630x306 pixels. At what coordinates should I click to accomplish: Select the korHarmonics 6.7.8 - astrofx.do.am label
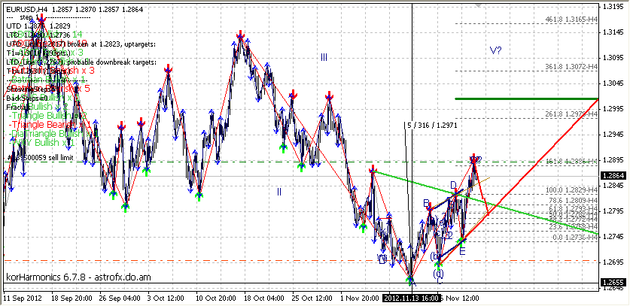(x=79, y=277)
